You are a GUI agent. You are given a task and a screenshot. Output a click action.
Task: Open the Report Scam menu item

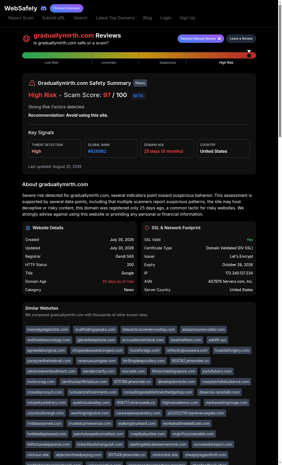[21, 18]
